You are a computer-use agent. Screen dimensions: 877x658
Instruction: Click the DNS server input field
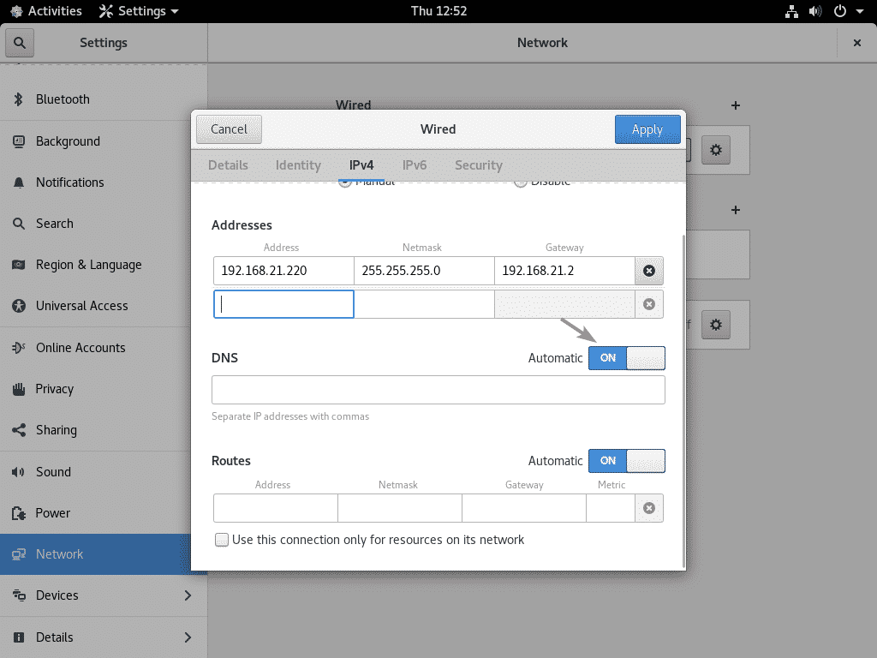coord(438,390)
